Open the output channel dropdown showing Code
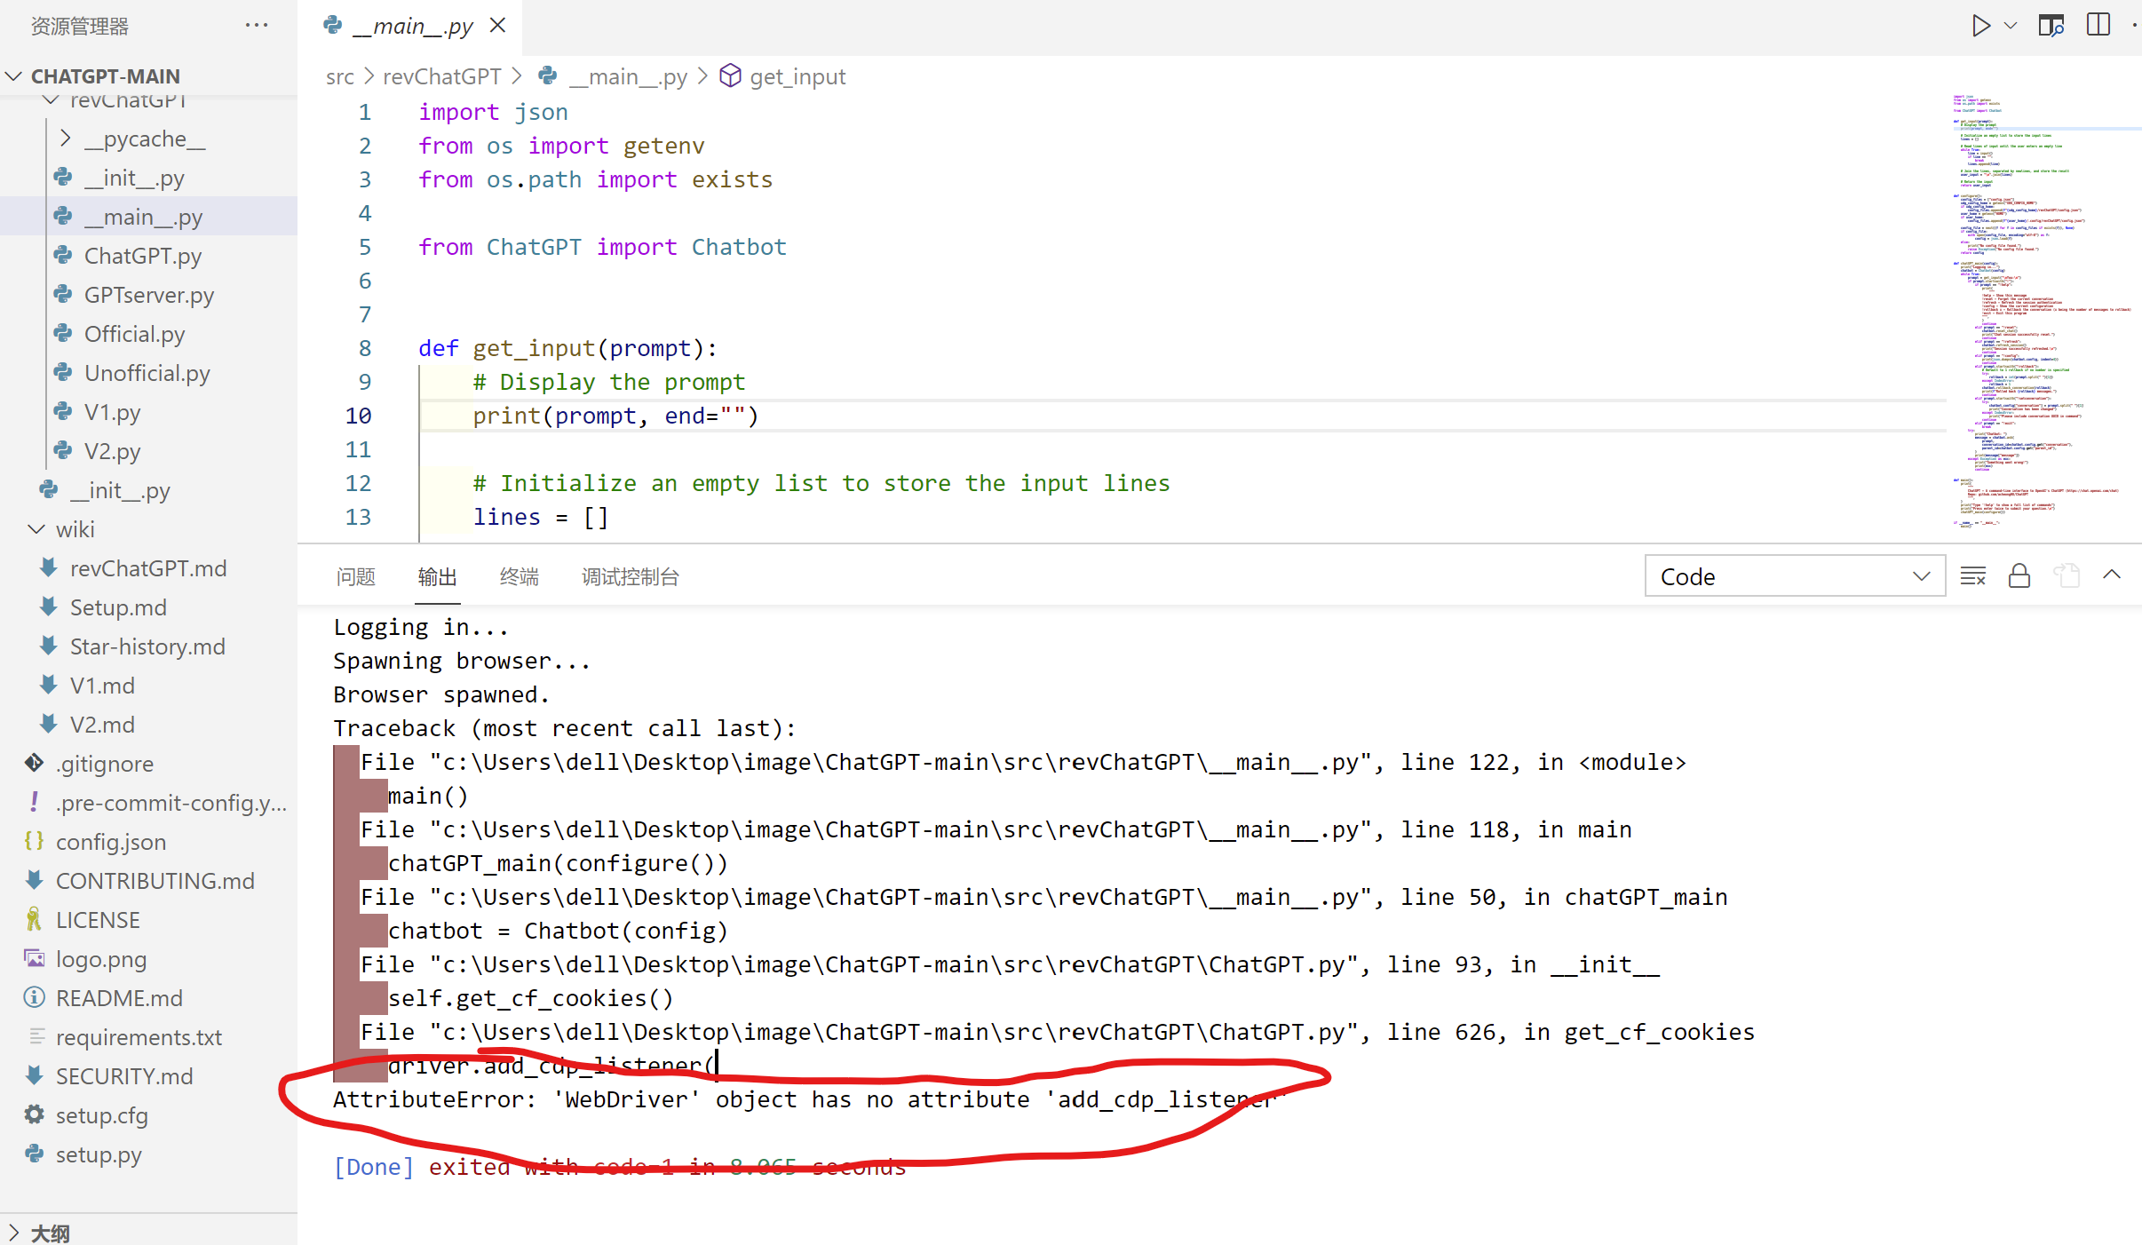2142x1245 pixels. 1795,575
